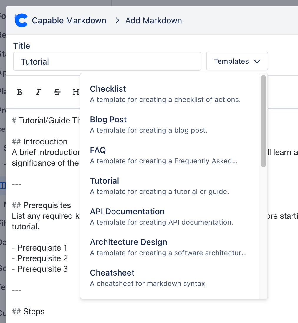Click the breadcrumb chevron before Add Markdown
298x323 pixels.
(117, 21)
